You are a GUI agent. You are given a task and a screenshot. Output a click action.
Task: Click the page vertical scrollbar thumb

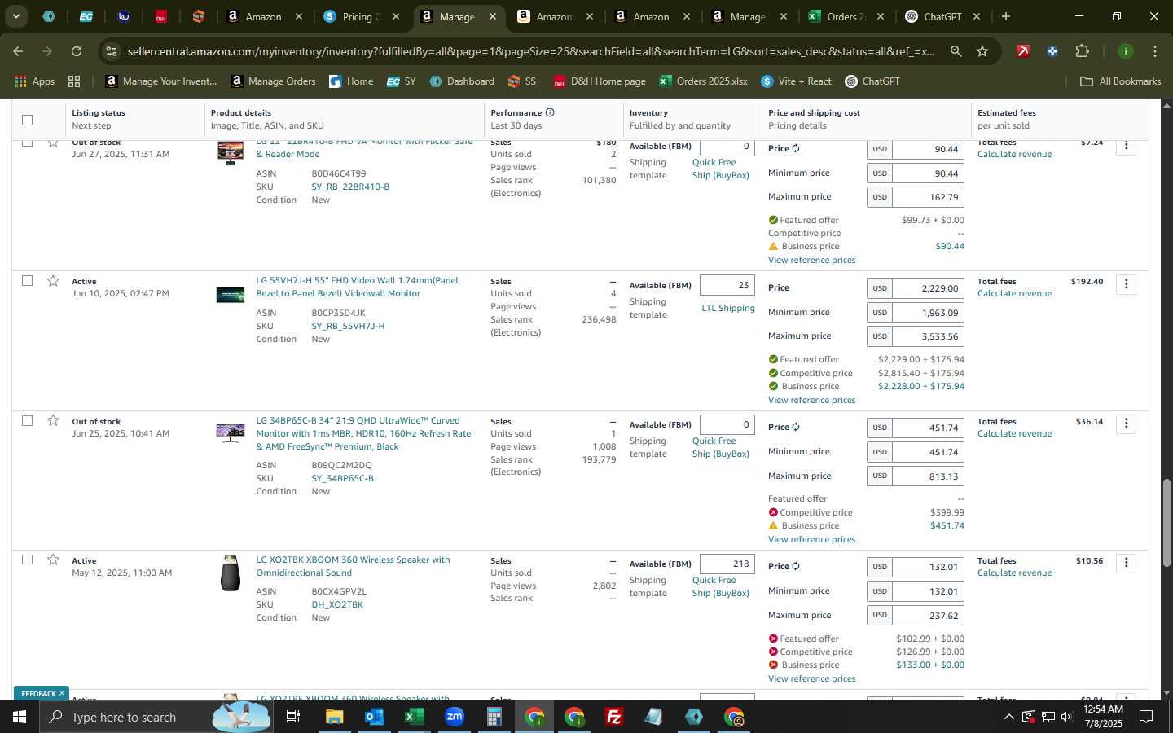(1166, 522)
